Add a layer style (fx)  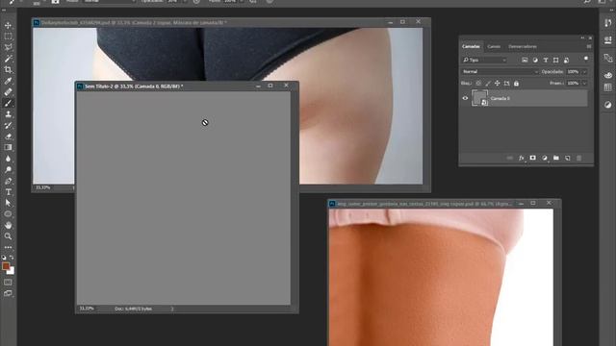tap(522, 158)
